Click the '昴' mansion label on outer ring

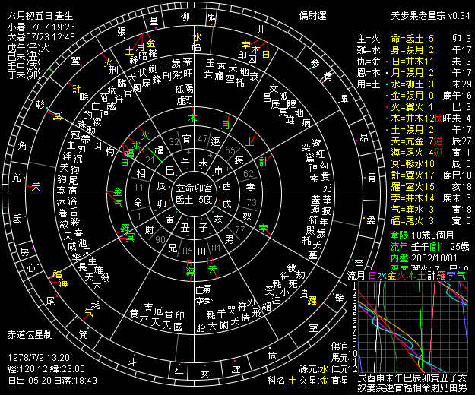pyautogui.click(x=364, y=137)
